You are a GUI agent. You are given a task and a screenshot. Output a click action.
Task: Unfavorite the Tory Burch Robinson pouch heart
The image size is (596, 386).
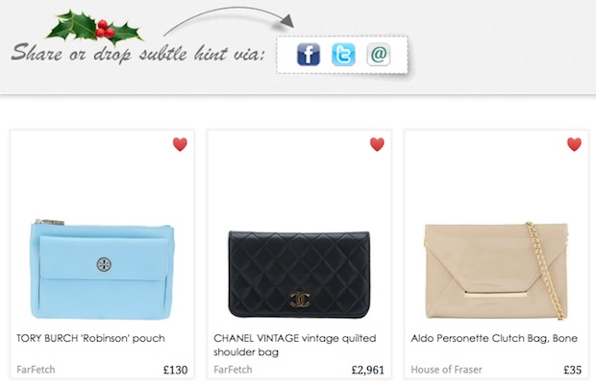pyautogui.click(x=180, y=144)
